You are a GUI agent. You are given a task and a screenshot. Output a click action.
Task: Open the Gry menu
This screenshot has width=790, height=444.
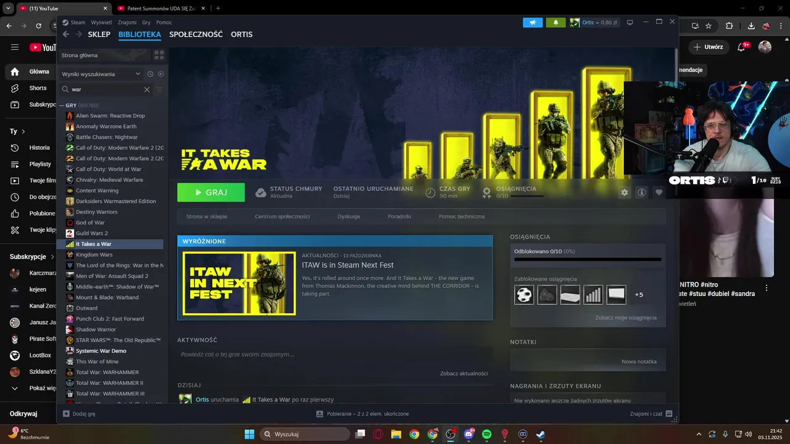146,22
